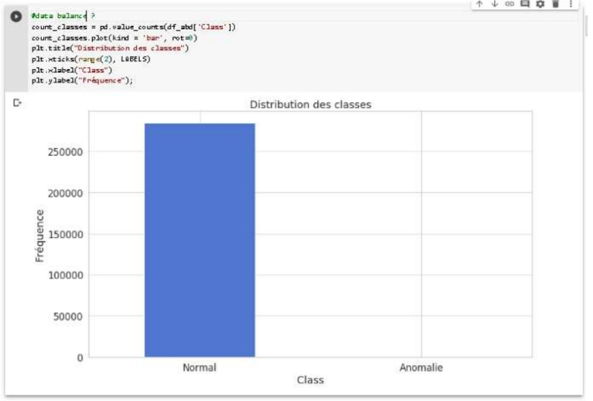Click the plt.ylabel code line
Image resolution: width=593 pixels, height=401 pixels.
click(x=82, y=80)
